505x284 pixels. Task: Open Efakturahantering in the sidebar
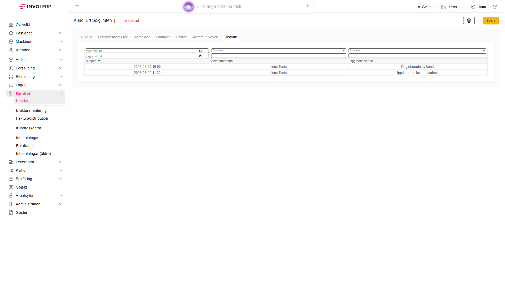click(x=31, y=110)
